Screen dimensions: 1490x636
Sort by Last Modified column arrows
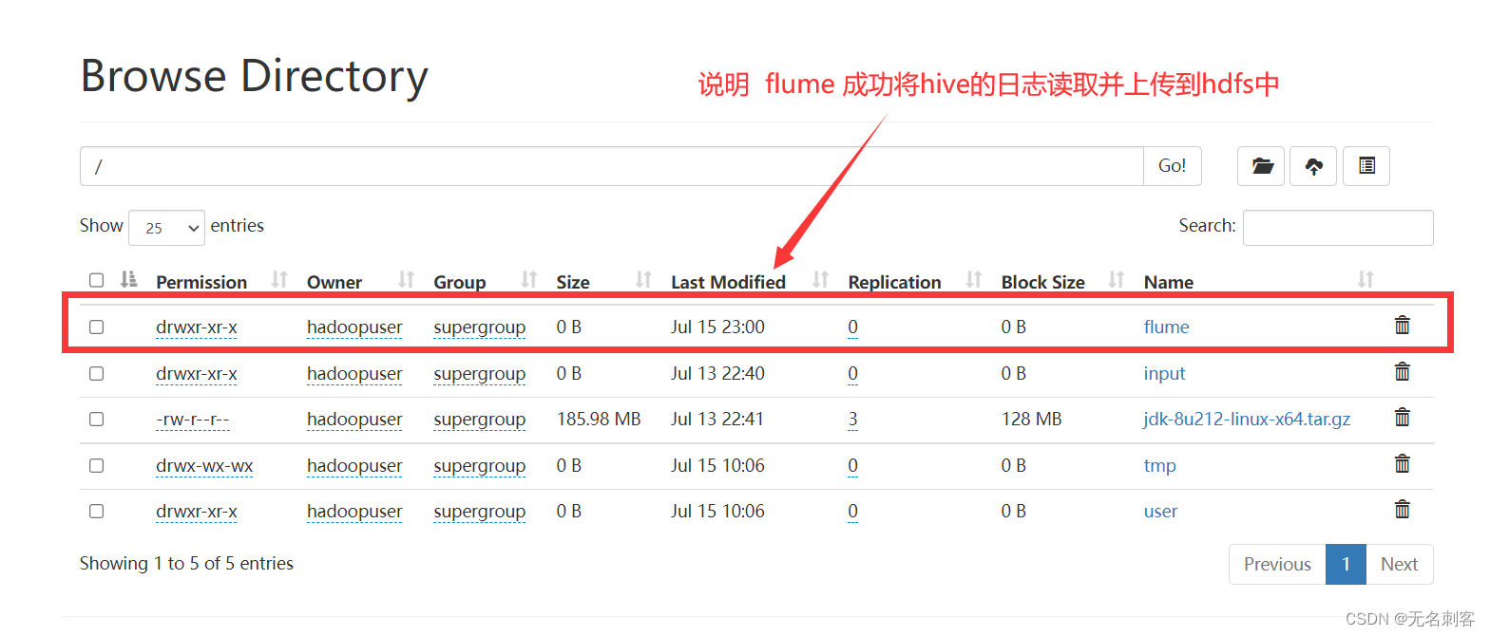tap(821, 280)
